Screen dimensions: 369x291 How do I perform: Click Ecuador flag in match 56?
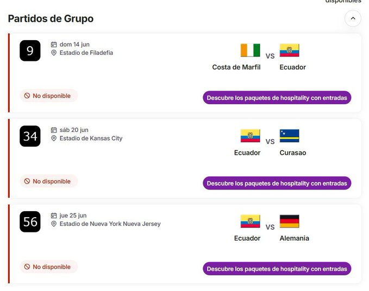pos(251,222)
